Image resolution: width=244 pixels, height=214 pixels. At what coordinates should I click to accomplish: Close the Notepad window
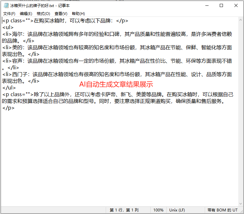coord(236,6)
